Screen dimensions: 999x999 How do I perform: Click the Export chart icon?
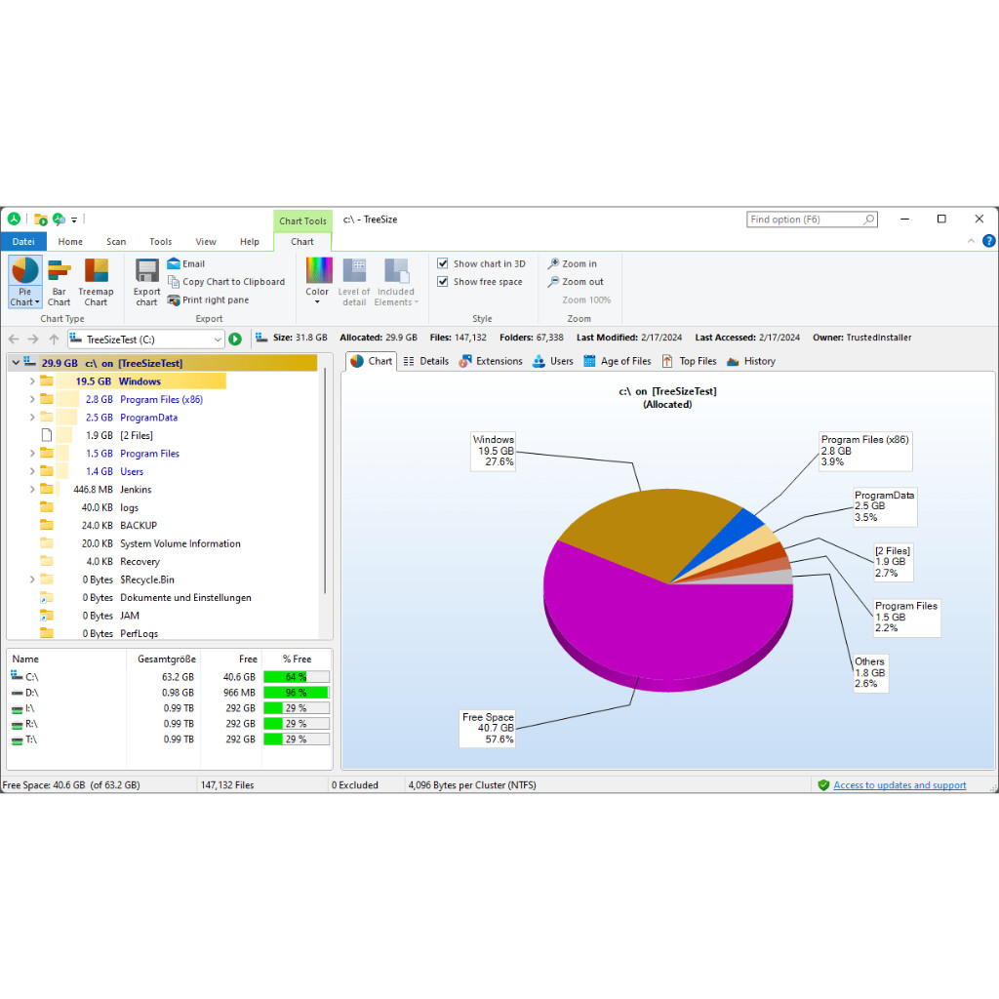[147, 272]
